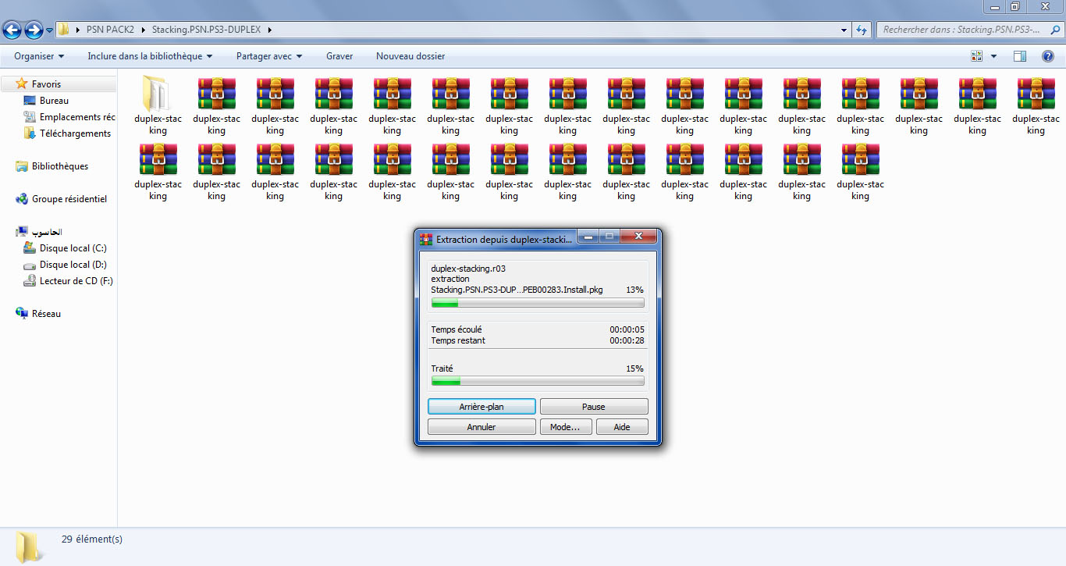Click the Back navigation arrow
Viewport: 1066px width, 566px height.
coord(12,30)
